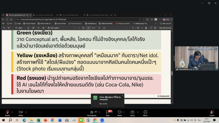This screenshot has height=123, width=219.
Task: Switch to The_AI_Trust_Blueprint.pdf tab
Action: click(70, 15)
